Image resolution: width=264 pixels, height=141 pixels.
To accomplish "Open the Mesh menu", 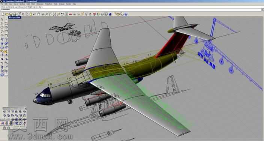I will 33,4.
